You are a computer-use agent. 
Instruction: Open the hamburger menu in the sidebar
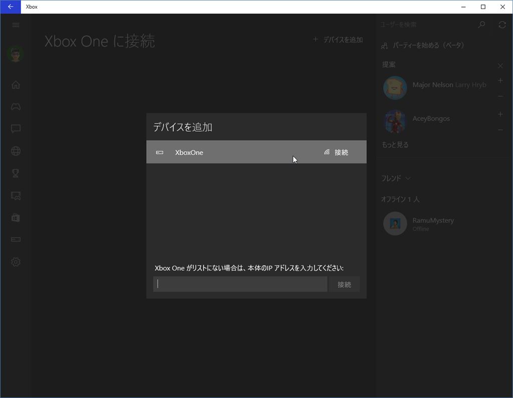click(x=16, y=25)
